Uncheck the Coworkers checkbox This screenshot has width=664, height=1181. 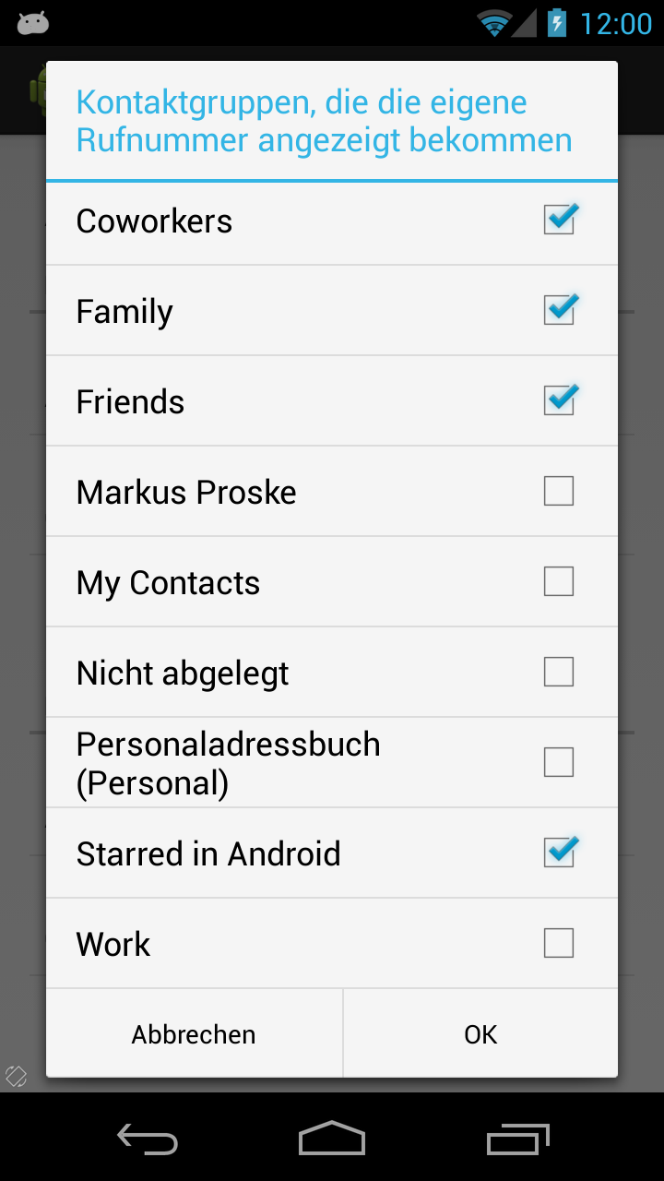coord(559,220)
